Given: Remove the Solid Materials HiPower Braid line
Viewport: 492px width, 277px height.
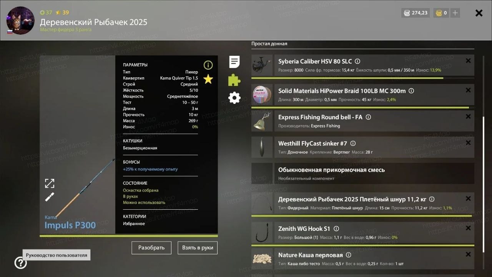Looking at the screenshot, I should pos(468,90).
